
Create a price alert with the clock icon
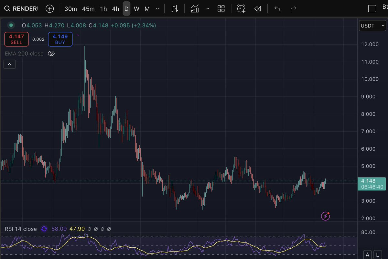[241, 9]
